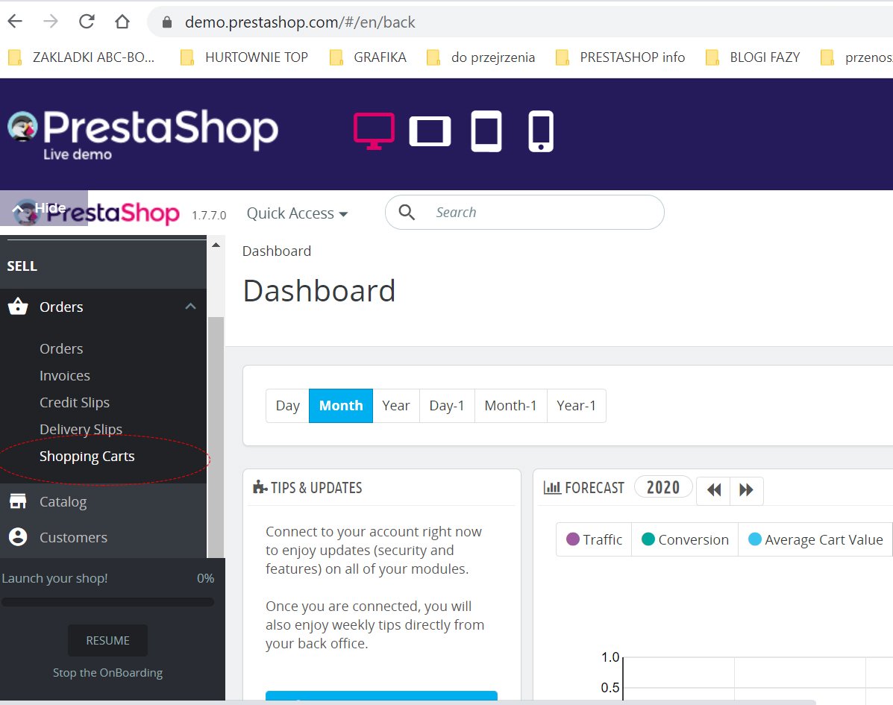
Task: Go to previous forecast year
Action: coord(714,489)
